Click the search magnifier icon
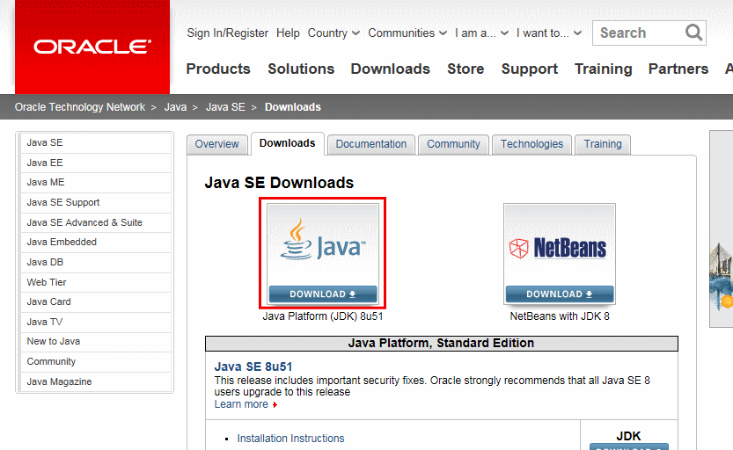The image size is (733, 450). click(694, 33)
